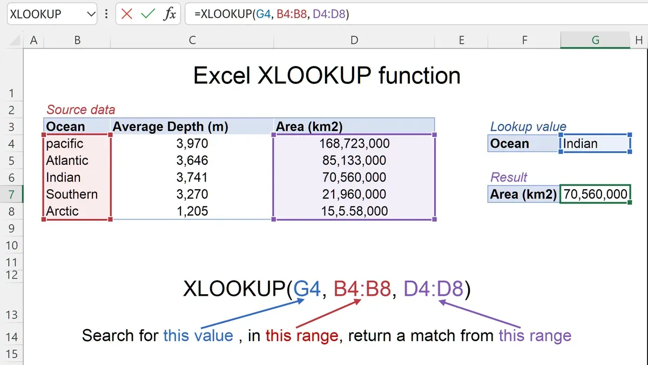Select row 10 header
The width and height of the screenshot is (648, 365).
click(11, 245)
